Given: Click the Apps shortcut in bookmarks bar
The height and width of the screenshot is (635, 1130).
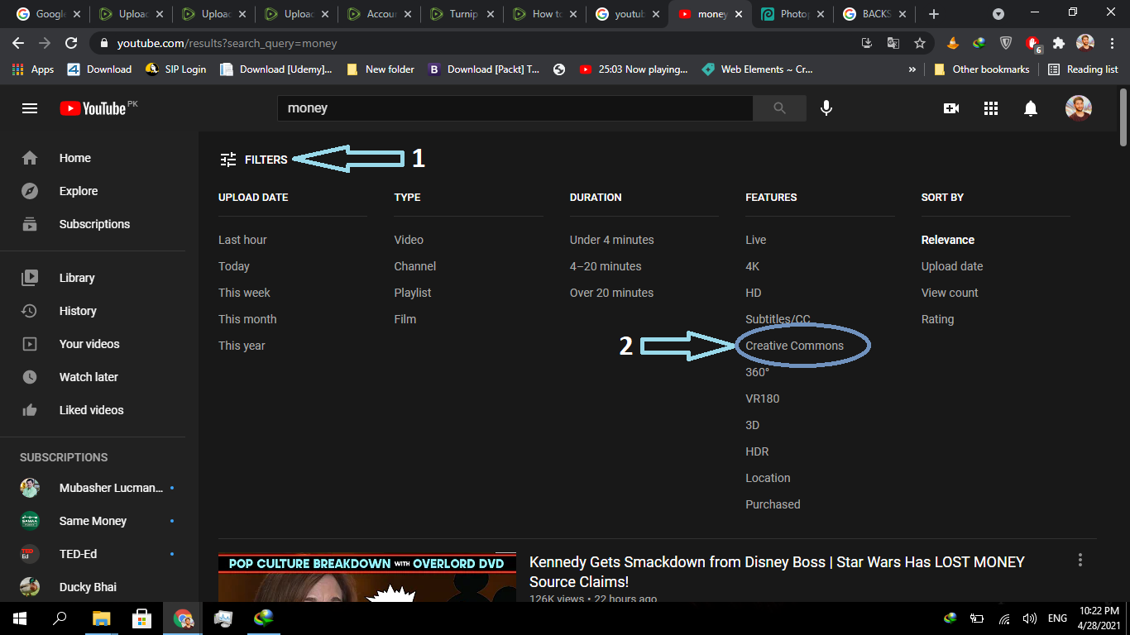Looking at the screenshot, I should tap(33, 69).
